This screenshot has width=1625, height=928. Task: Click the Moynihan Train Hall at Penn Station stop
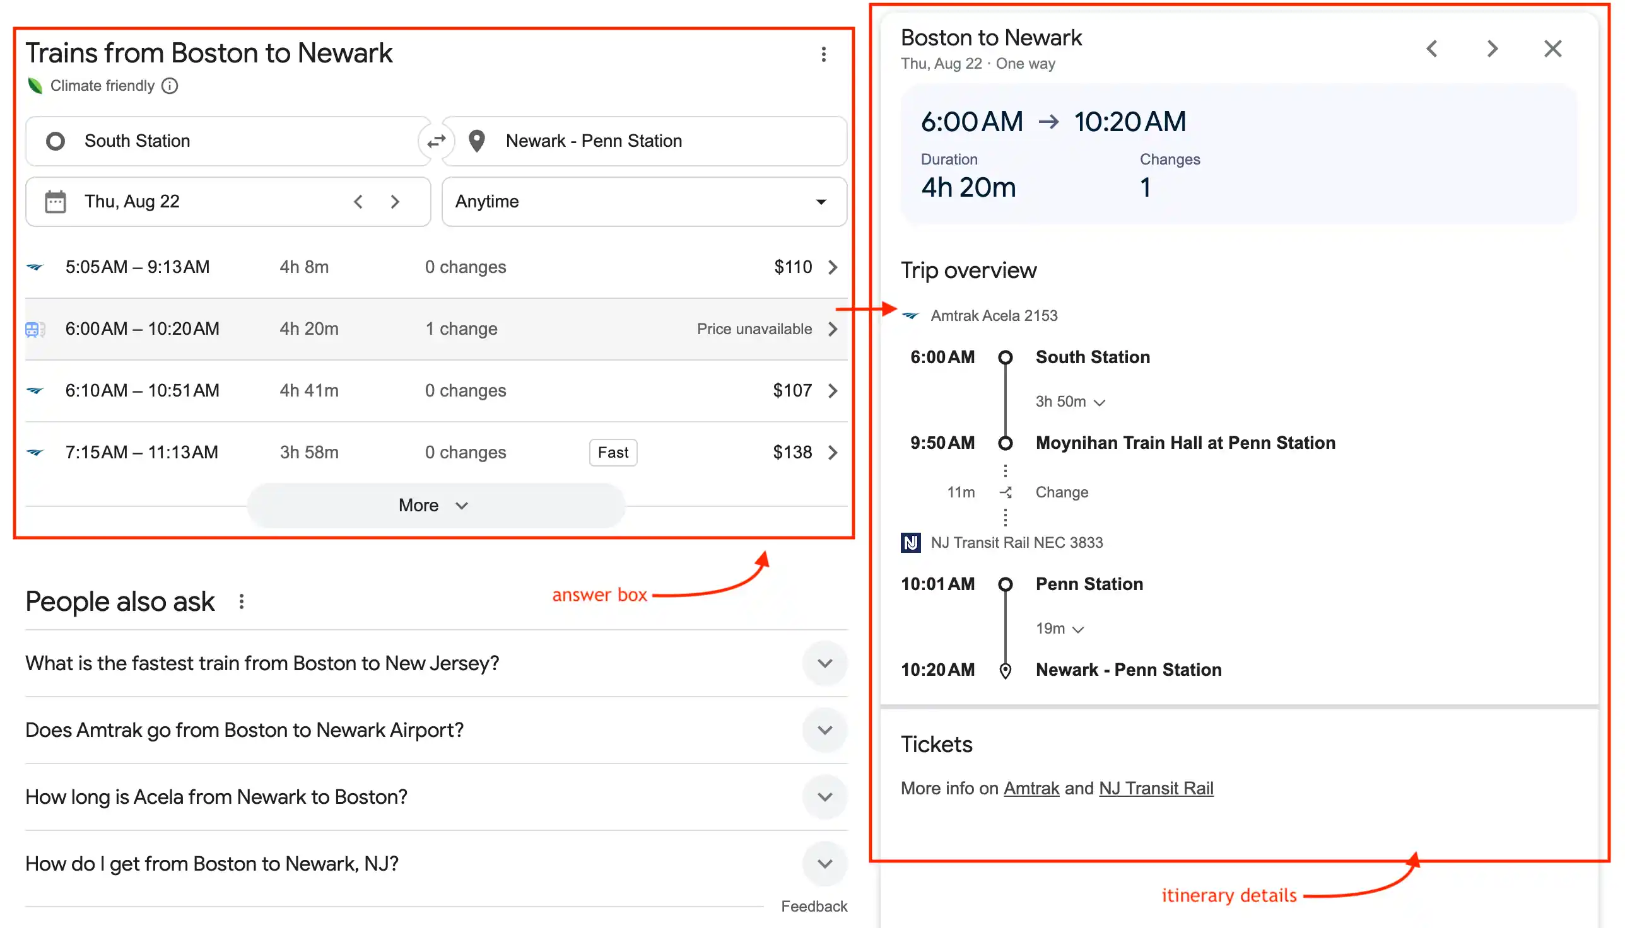1185,443
